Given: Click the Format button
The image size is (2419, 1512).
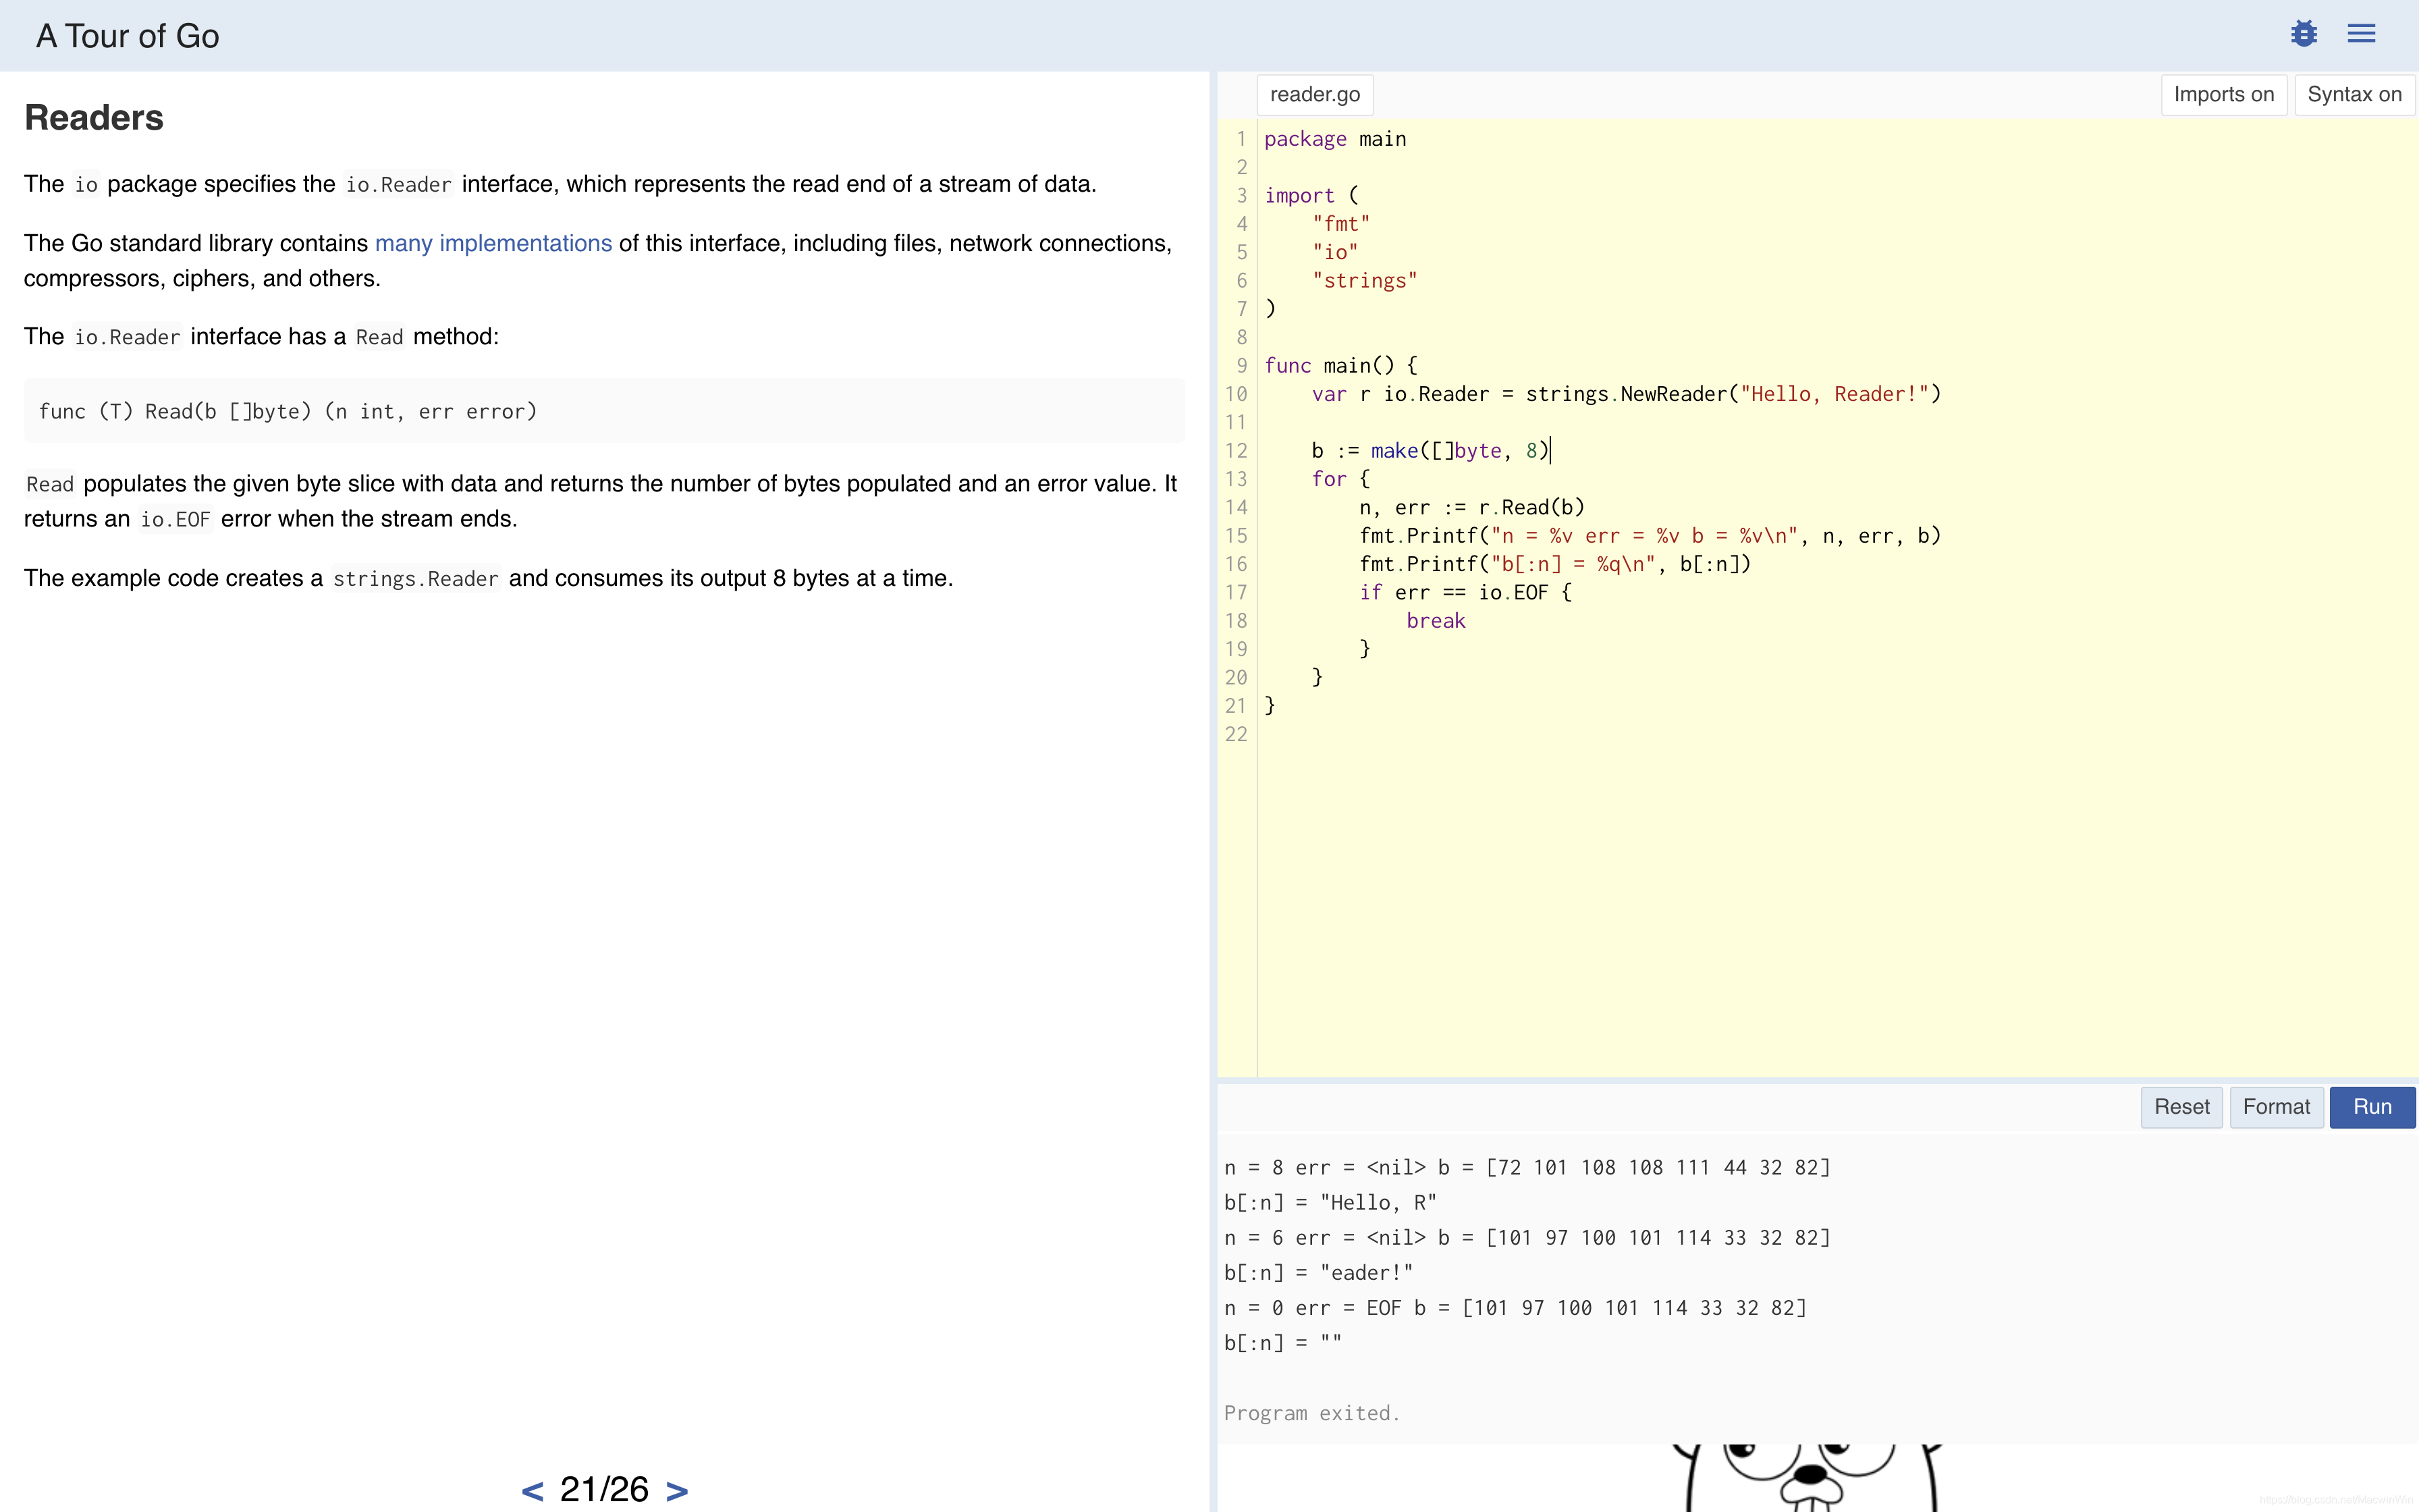Looking at the screenshot, I should pyautogui.click(x=2276, y=1107).
